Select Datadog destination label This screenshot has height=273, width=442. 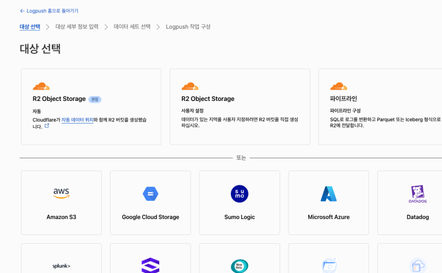pos(418,217)
